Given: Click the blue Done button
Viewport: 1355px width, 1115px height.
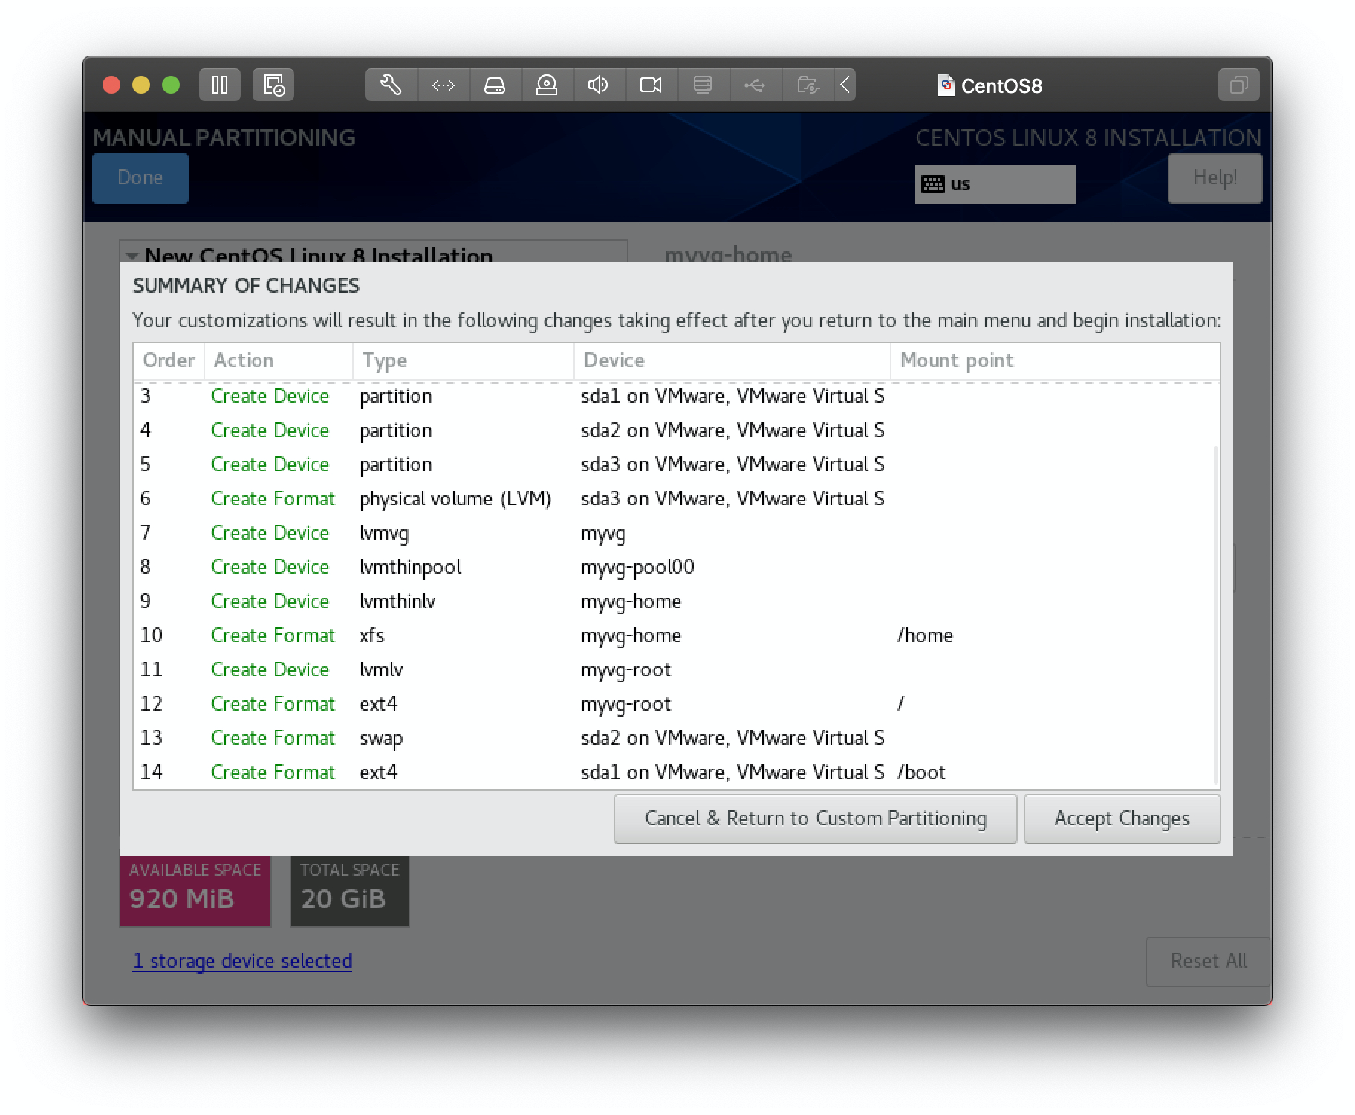Looking at the screenshot, I should (140, 178).
